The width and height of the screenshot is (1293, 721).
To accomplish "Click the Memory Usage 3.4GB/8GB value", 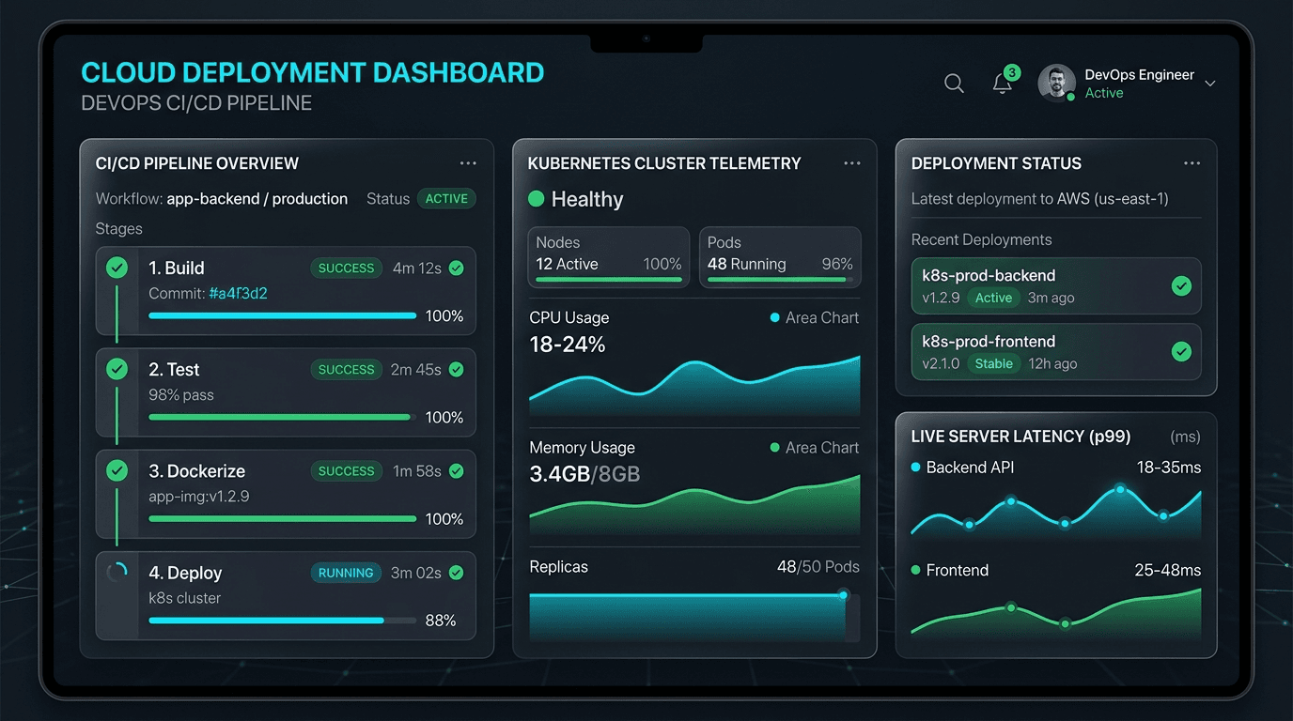I will 584,474.
